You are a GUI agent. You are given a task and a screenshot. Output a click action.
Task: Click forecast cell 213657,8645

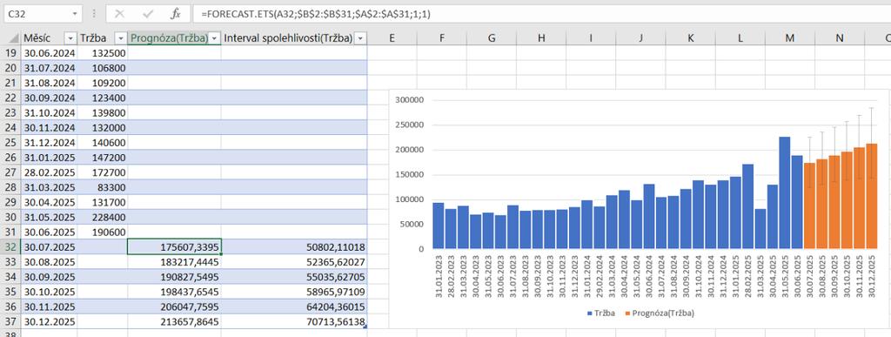click(174, 321)
